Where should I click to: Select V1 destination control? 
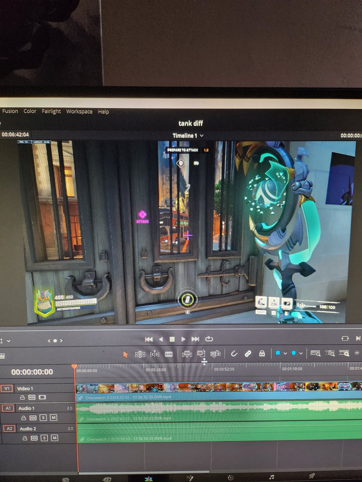(6, 388)
